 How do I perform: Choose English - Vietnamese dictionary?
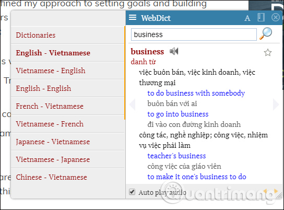pyautogui.click(x=68, y=53)
